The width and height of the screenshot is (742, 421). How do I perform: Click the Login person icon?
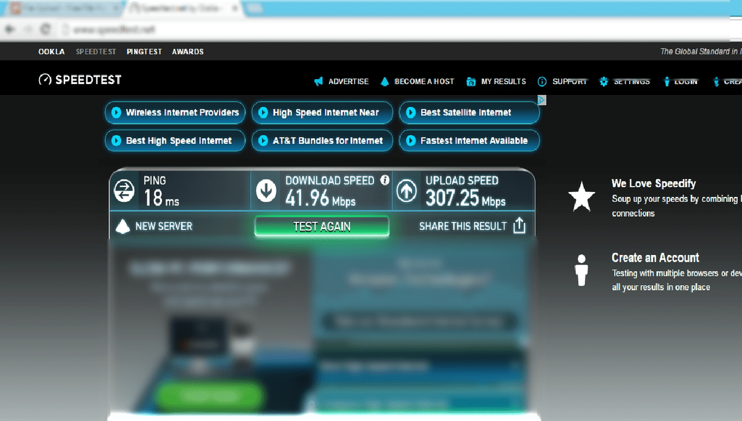[667, 81]
